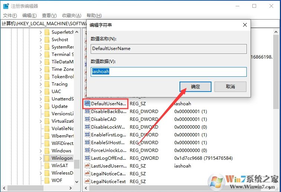This screenshot has width=281, height=192.
Task: Select the Svchost folder icon
Action: pyautogui.click(x=47, y=40)
